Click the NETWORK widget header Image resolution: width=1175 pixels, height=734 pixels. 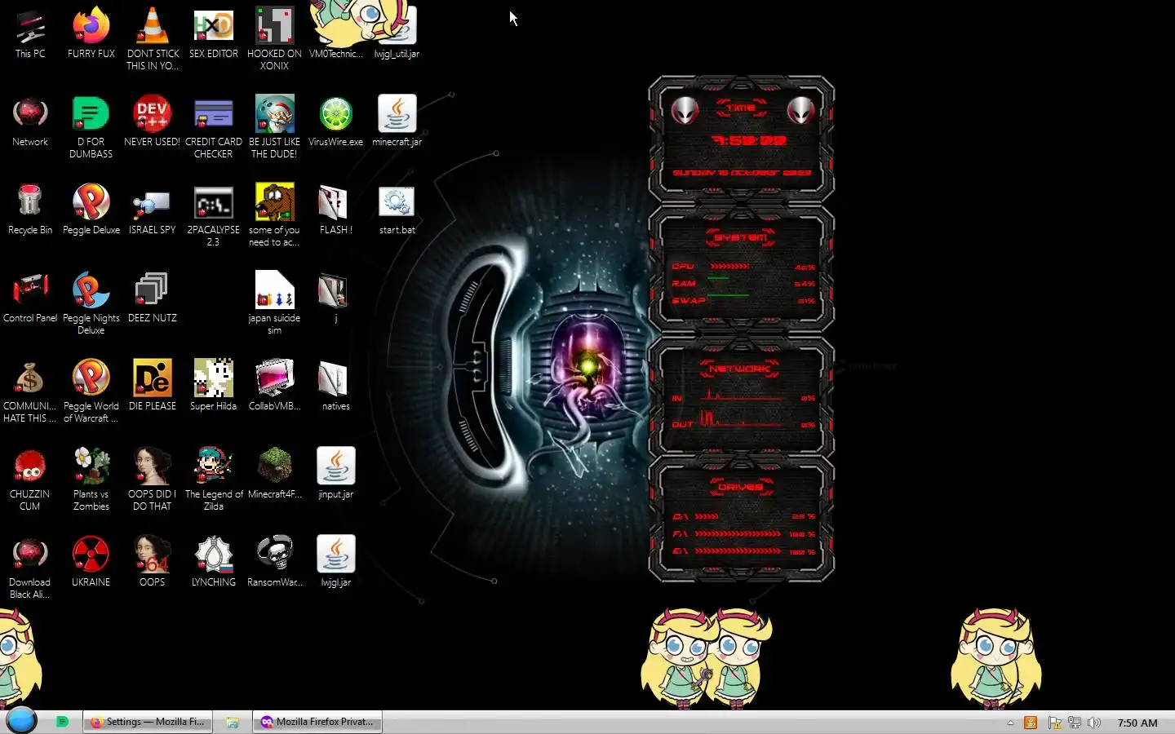pyautogui.click(x=740, y=369)
